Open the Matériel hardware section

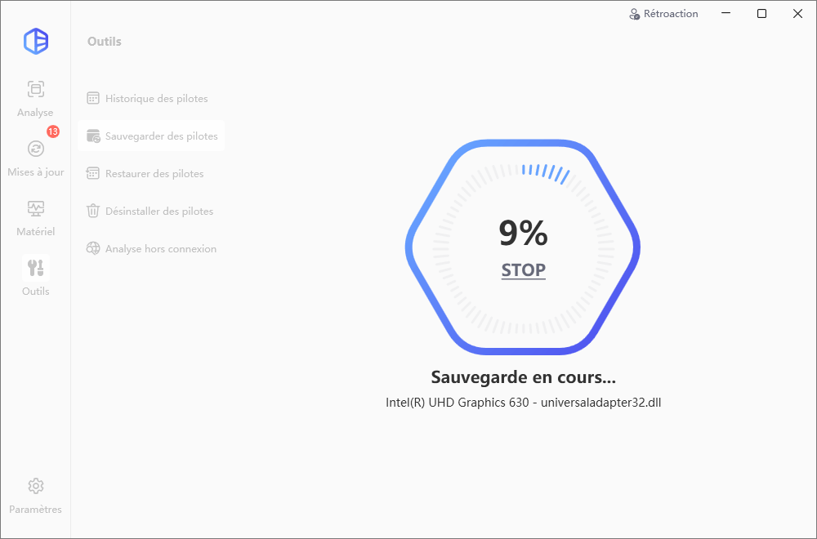[x=35, y=218]
